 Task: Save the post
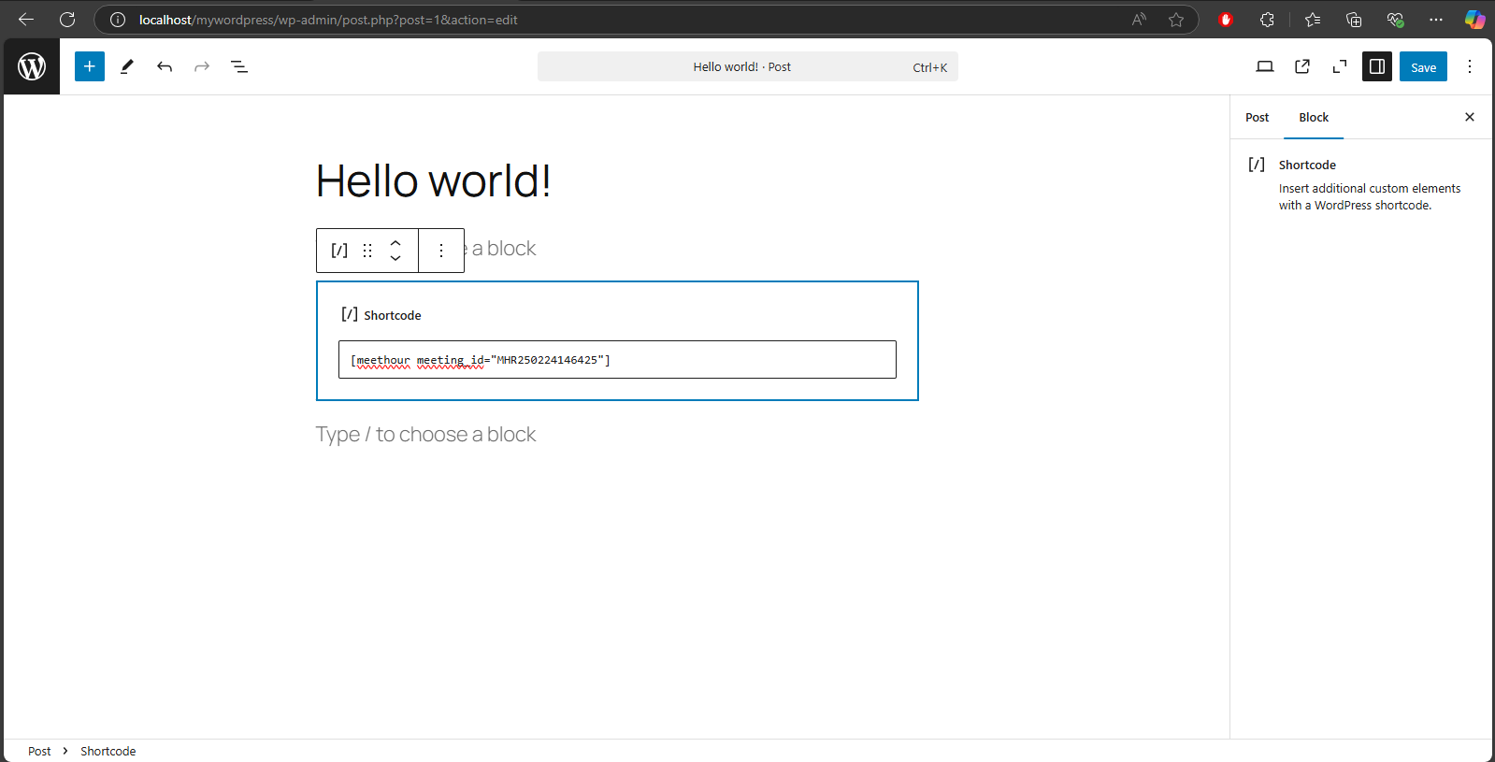point(1423,66)
